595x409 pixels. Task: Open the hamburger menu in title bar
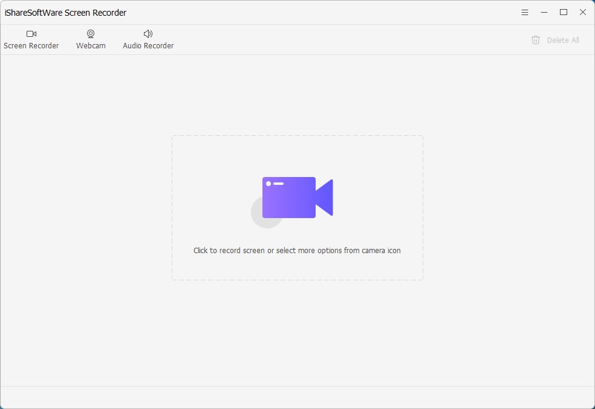coord(525,12)
